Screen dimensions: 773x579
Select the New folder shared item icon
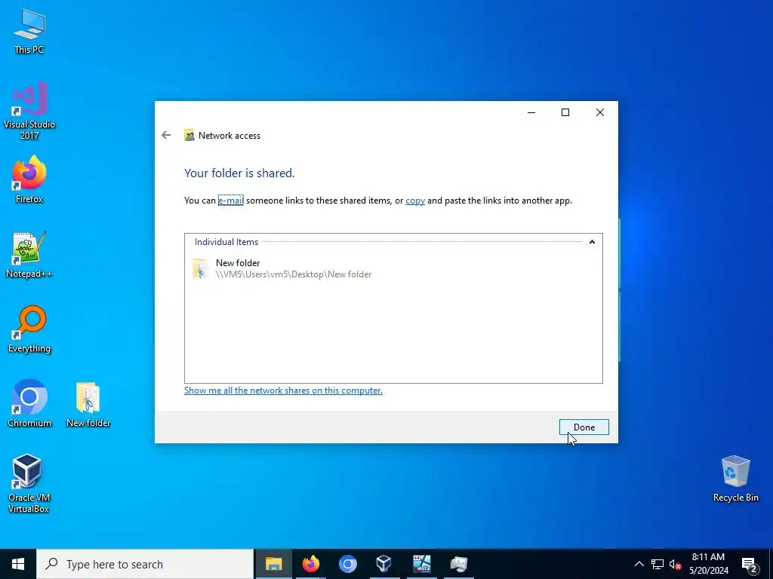pos(199,269)
